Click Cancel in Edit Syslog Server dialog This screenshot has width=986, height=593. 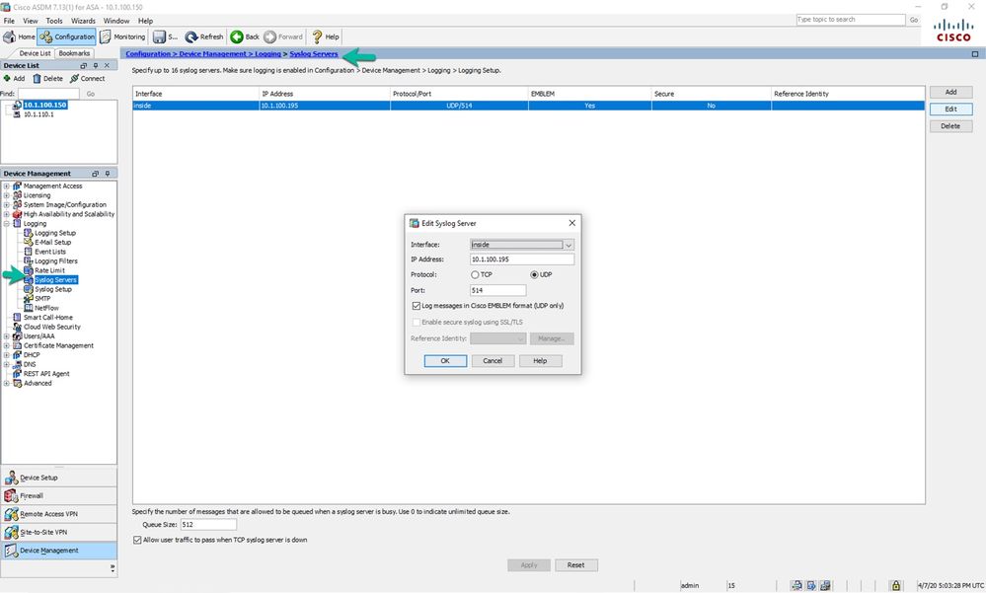pos(493,361)
